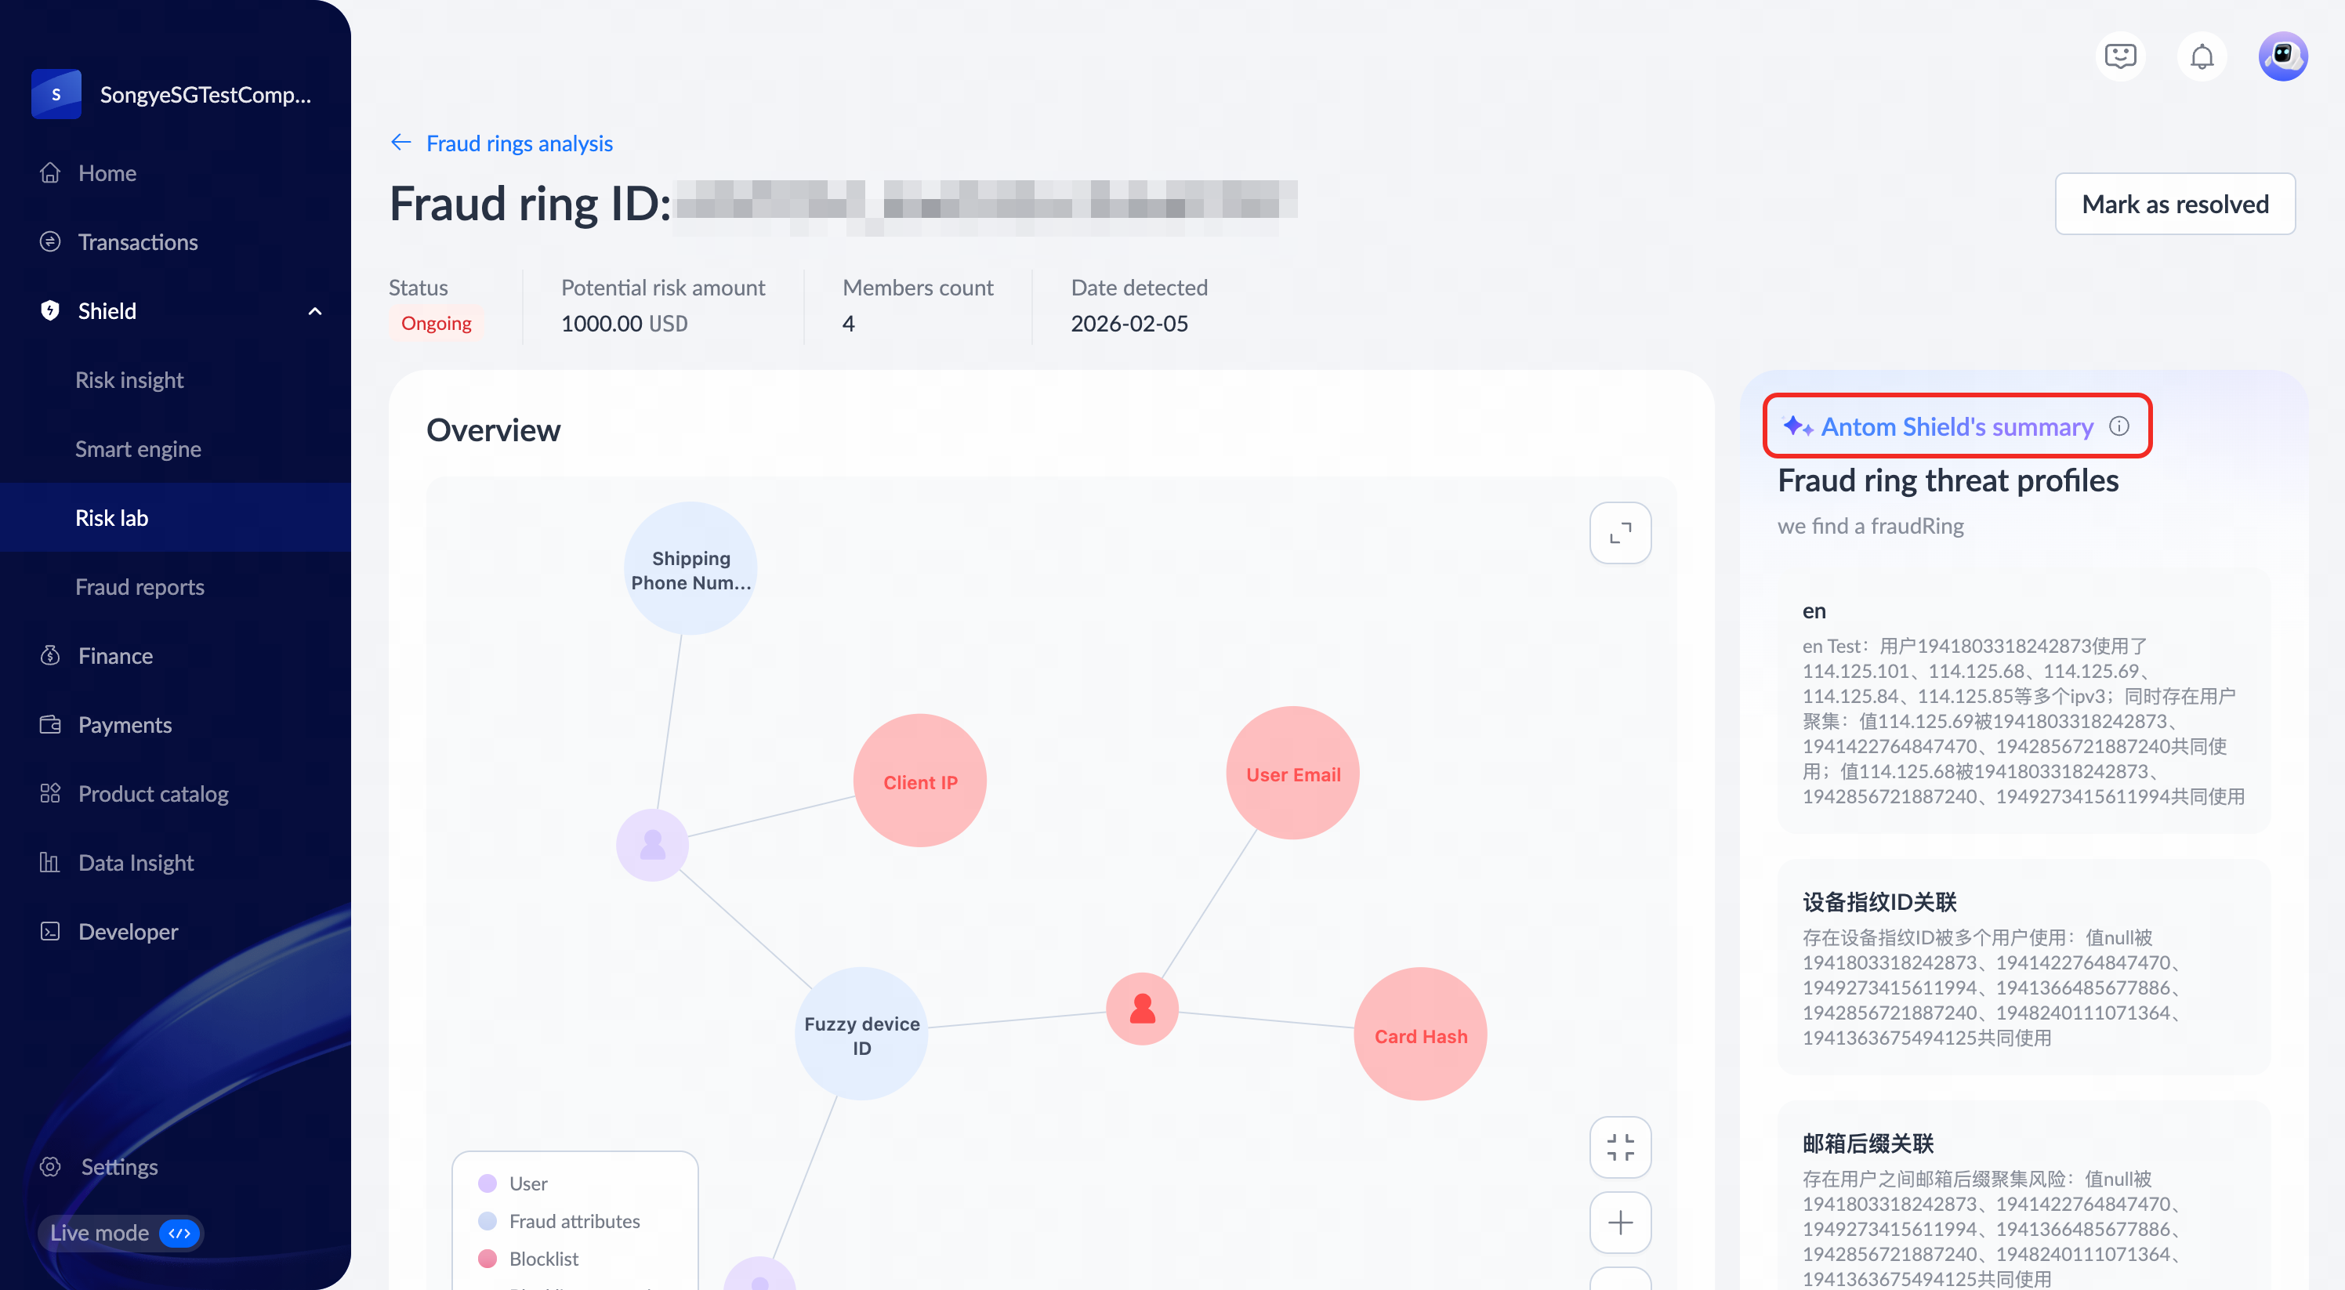Screen dimensions: 2345x1290
Task: Select the Card Hash node
Action: point(1419,1035)
